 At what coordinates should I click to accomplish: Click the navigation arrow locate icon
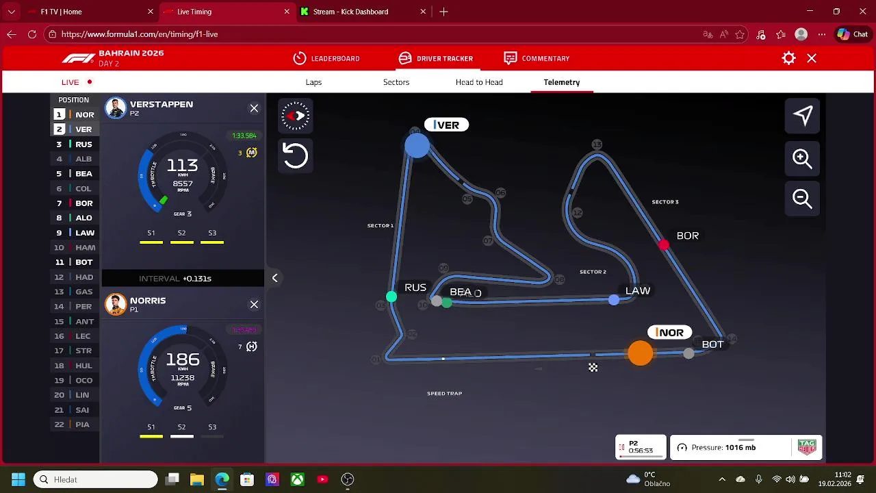pos(803,116)
